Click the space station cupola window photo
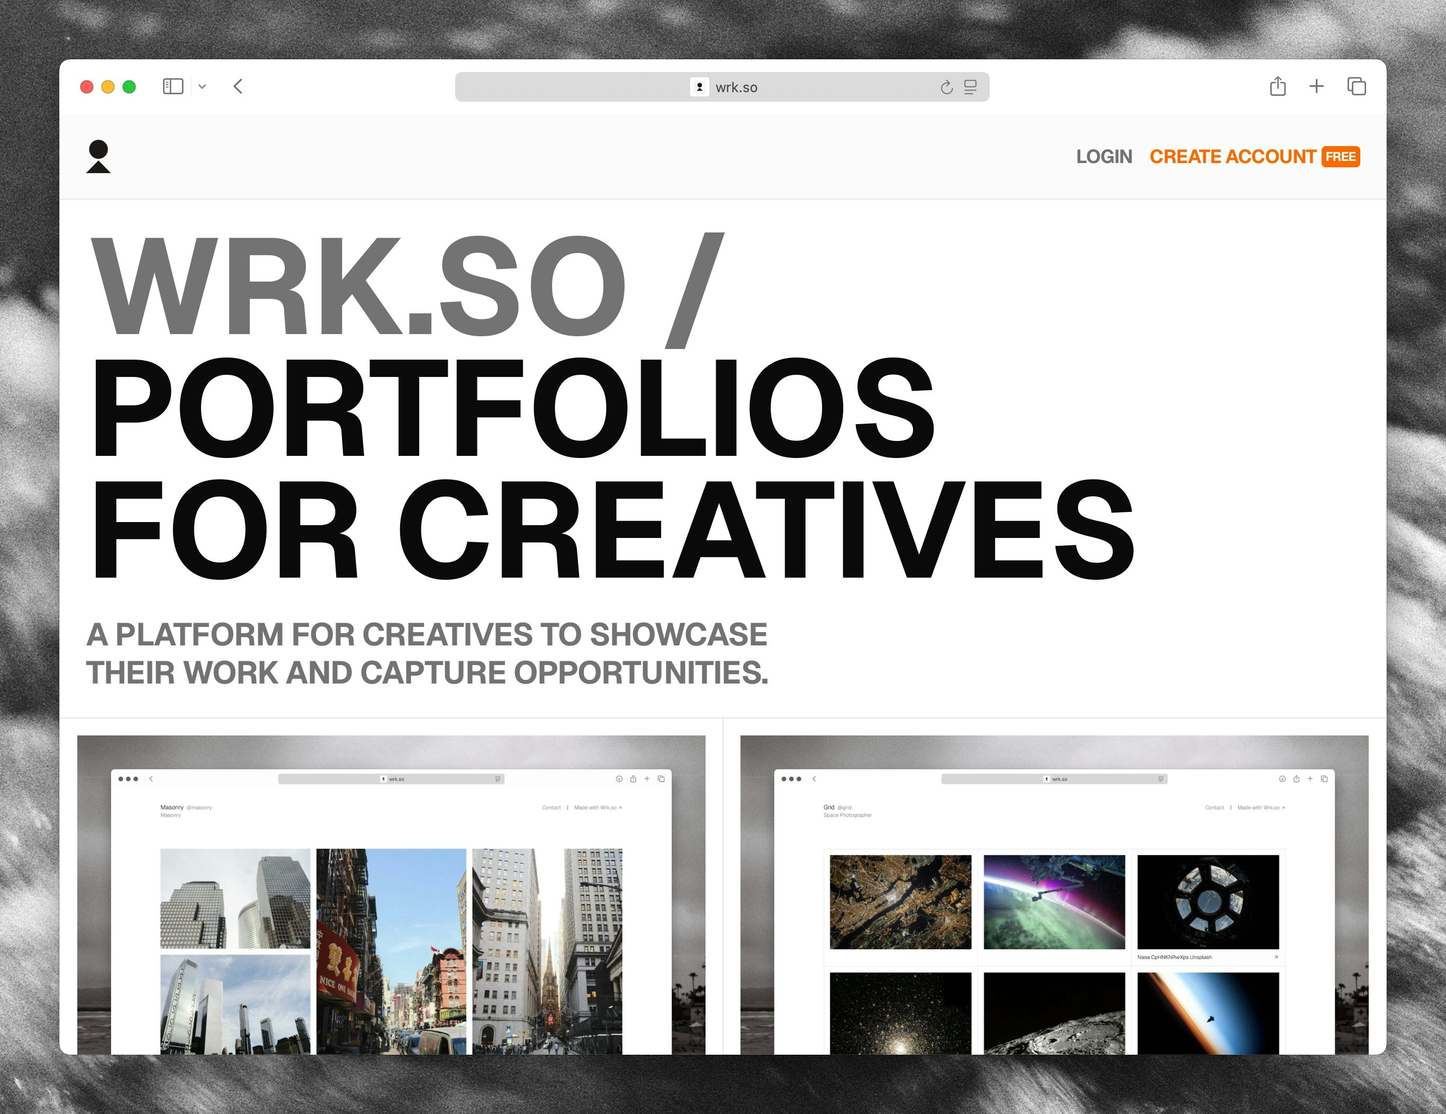 pos(1208,901)
